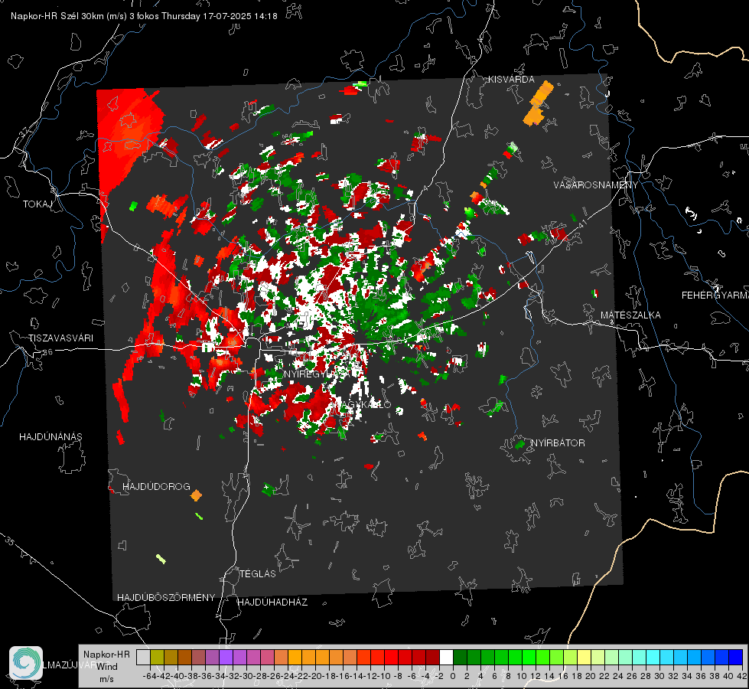Click the VÁSÁROSNAMÉNY town label
This screenshot has height=689, width=749.
click(x=596, y=185)
